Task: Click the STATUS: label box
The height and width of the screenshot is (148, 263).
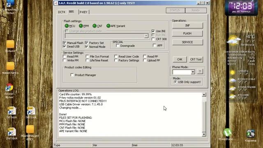Action: pos(175,10)
